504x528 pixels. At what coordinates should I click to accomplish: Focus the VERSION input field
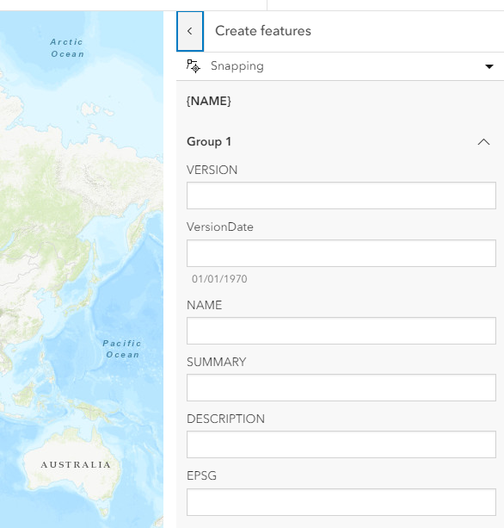click(x=341, y=196)
